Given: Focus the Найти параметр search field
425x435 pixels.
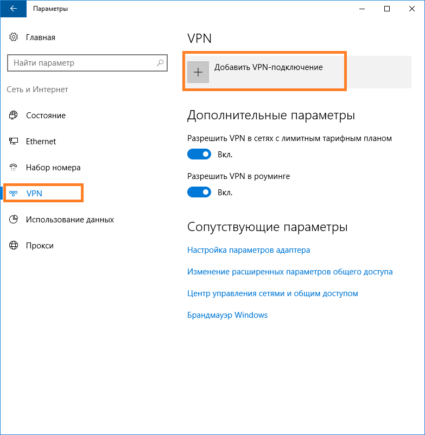Looking at the screenshot, I should tap(87, 63).
